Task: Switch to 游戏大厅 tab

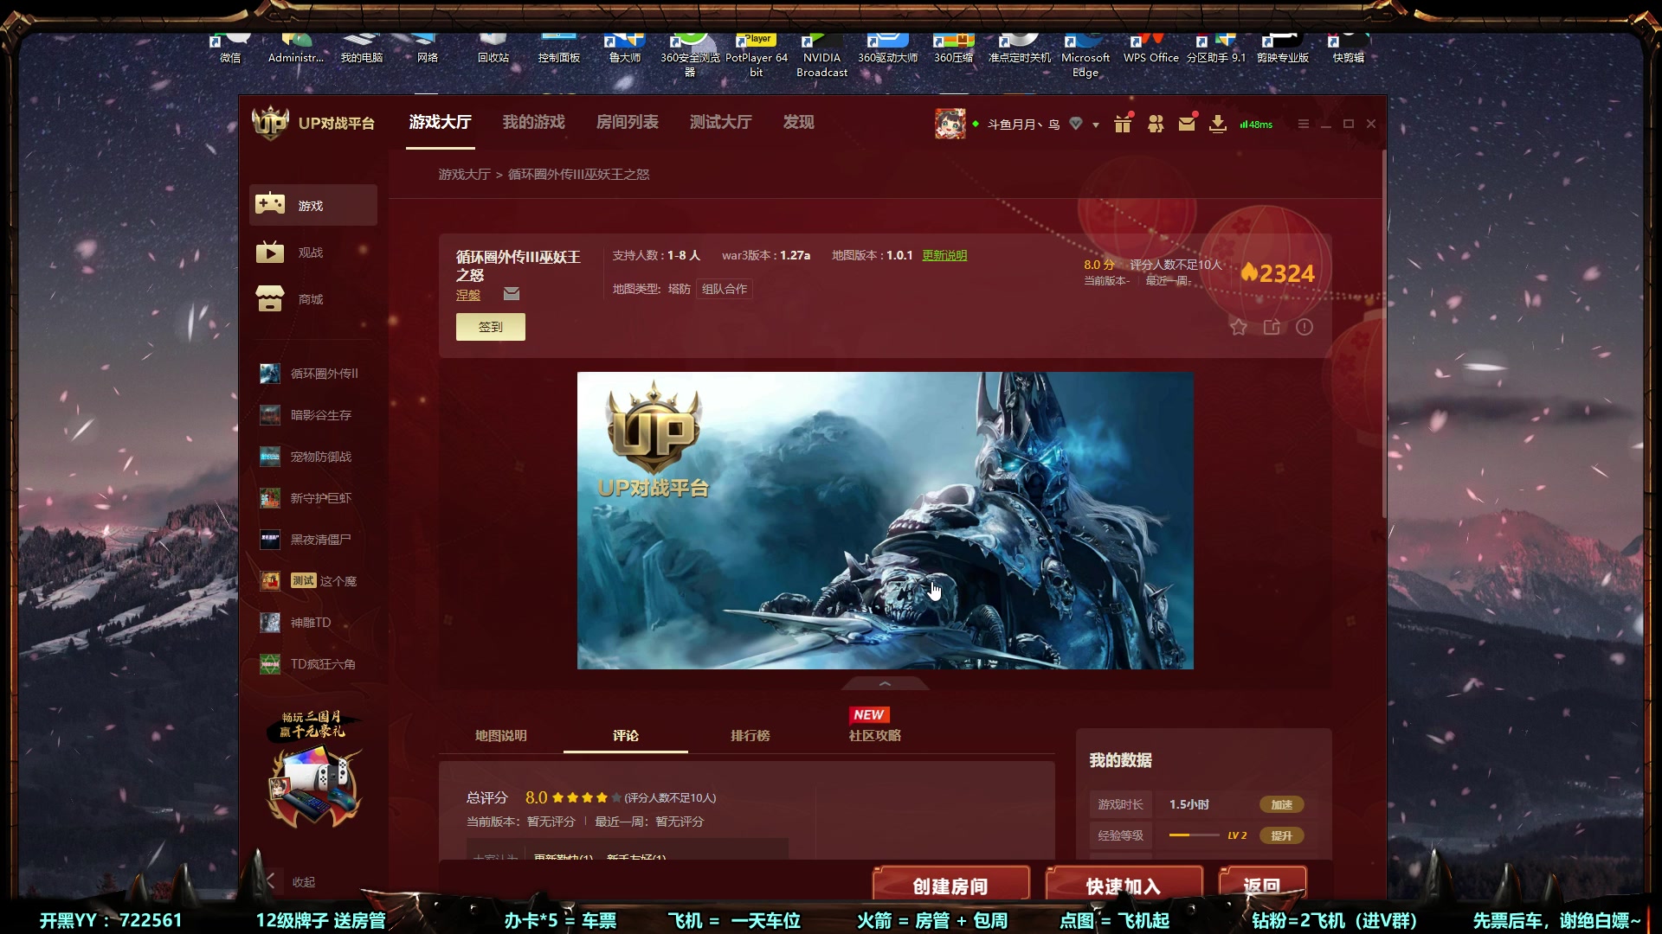Action: pos(441,122)
